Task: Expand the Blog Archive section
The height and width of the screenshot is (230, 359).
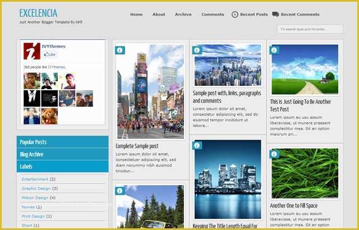Action: [x=62, y=154]
